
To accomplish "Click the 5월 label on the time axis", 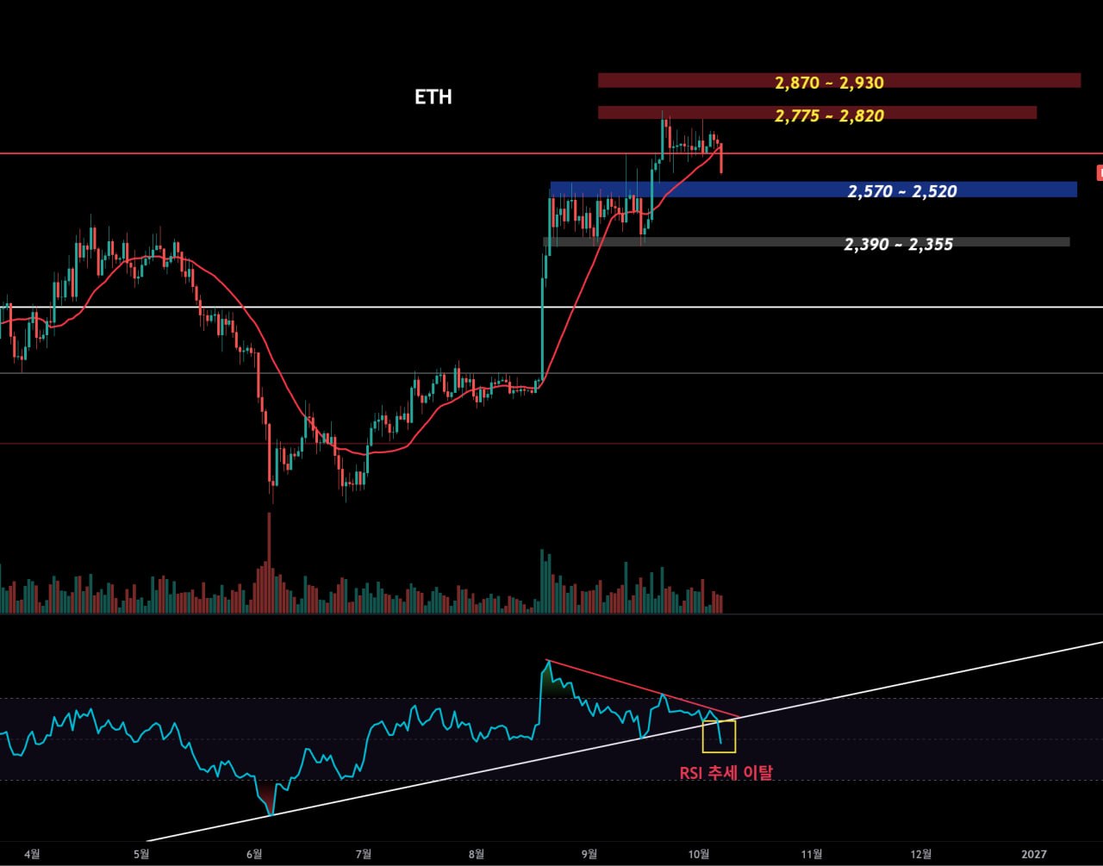I will point(142,854).
